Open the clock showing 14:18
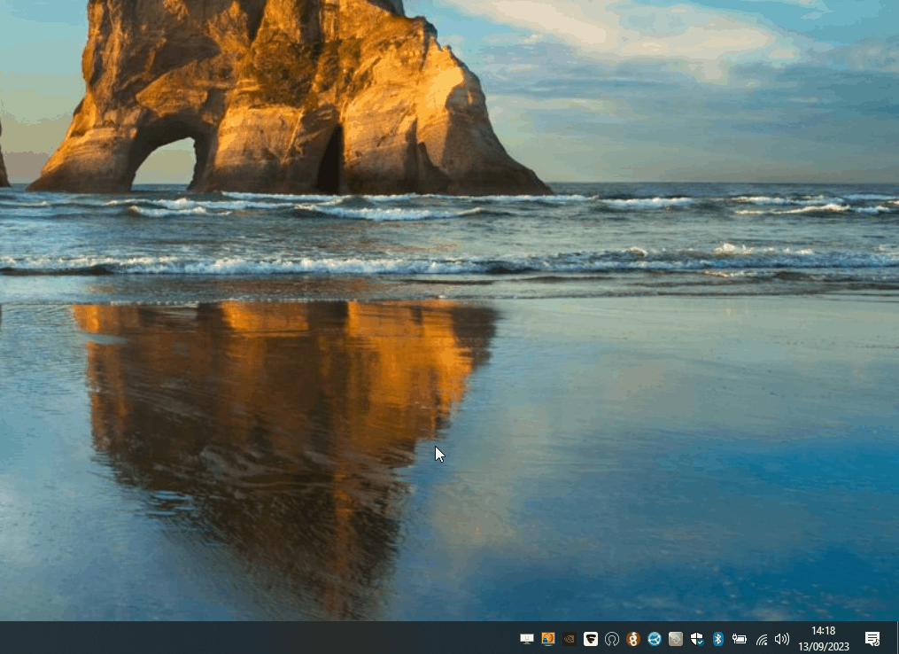Viewport: 899px width, 654px height. tap(824, 639)
